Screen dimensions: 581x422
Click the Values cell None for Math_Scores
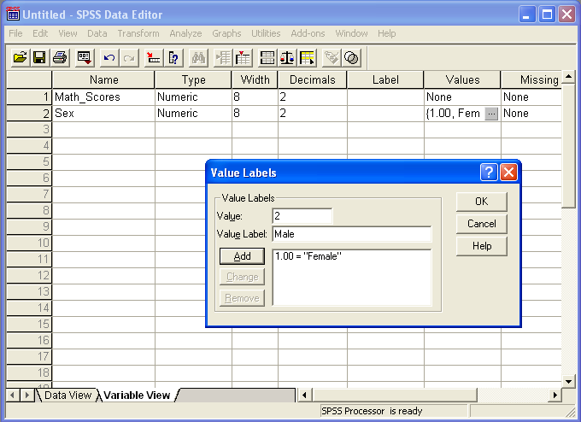(x=462, y=97)
